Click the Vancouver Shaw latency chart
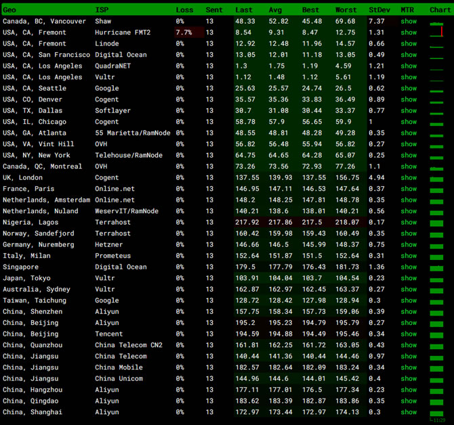The height and width of the screenshot is (425, 454). click(436, 22)
